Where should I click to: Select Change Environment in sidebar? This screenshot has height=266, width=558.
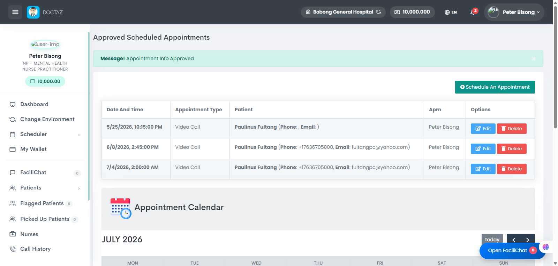[x=47, y=119]
